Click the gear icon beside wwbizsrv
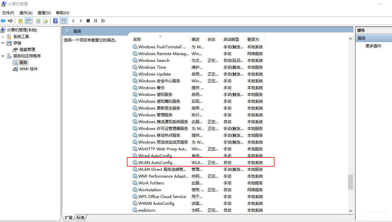 click(135, 210)
